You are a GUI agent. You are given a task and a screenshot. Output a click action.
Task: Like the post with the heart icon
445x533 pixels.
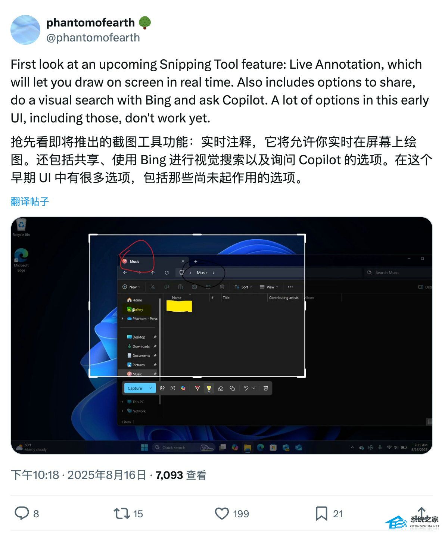click(x=222, y=514)
